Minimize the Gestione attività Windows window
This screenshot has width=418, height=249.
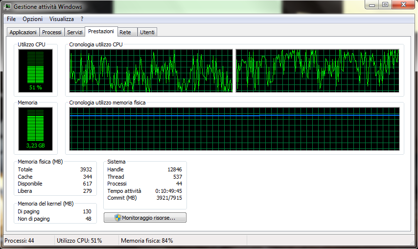372,4
